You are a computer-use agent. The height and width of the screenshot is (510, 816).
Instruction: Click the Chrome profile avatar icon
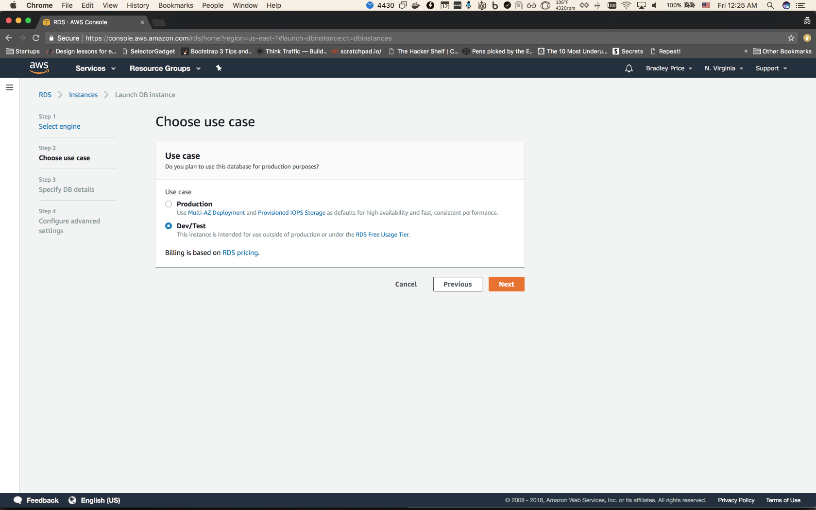point(807,38)
